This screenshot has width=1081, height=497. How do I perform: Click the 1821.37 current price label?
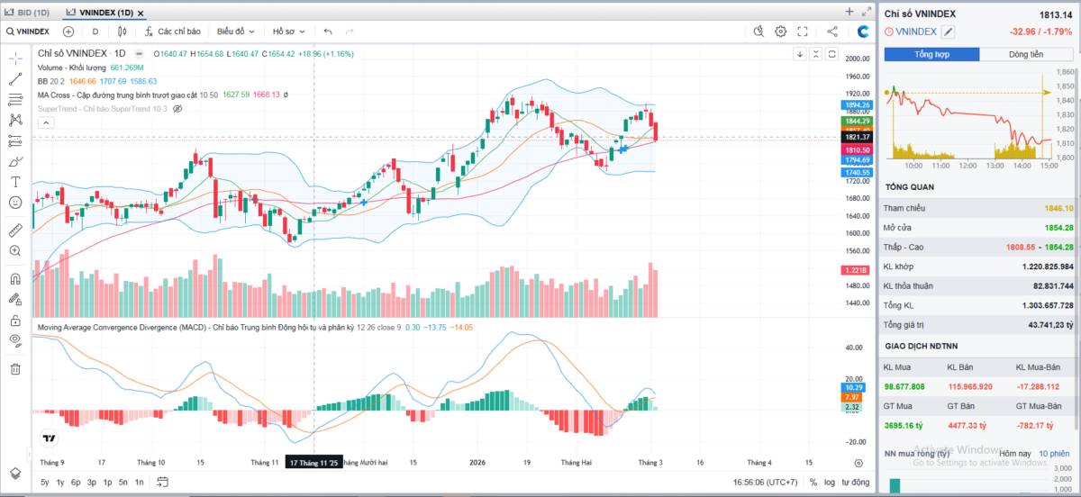coord(858,137)
